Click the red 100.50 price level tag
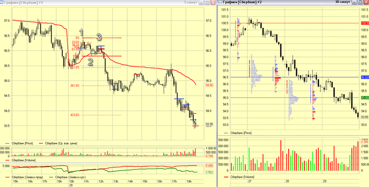Image resolution: width=369 pixels, height=187 pixels. (x=364, y=23)
